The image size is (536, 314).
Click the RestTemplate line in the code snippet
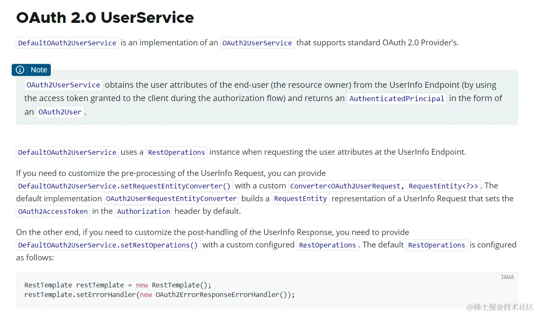117,285
